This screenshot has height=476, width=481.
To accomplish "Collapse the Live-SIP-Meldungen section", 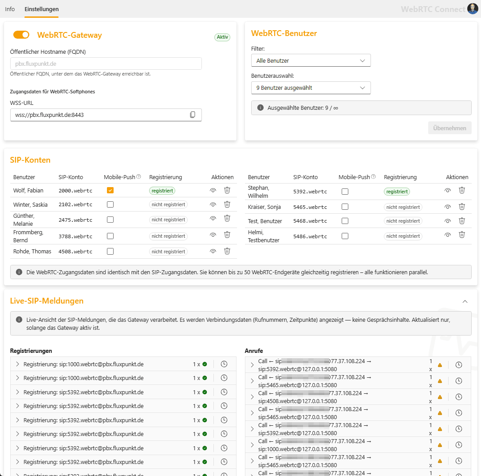I will pyautogui.click(x=465, y=301).
